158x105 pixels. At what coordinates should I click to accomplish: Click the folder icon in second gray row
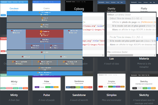click(42, 18)
